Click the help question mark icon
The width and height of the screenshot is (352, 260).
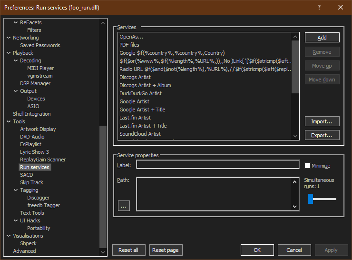click(x=319, y=7)
